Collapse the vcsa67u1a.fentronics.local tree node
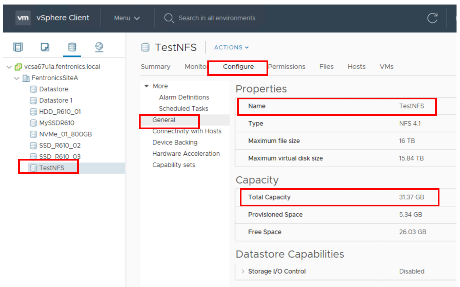 9,67
